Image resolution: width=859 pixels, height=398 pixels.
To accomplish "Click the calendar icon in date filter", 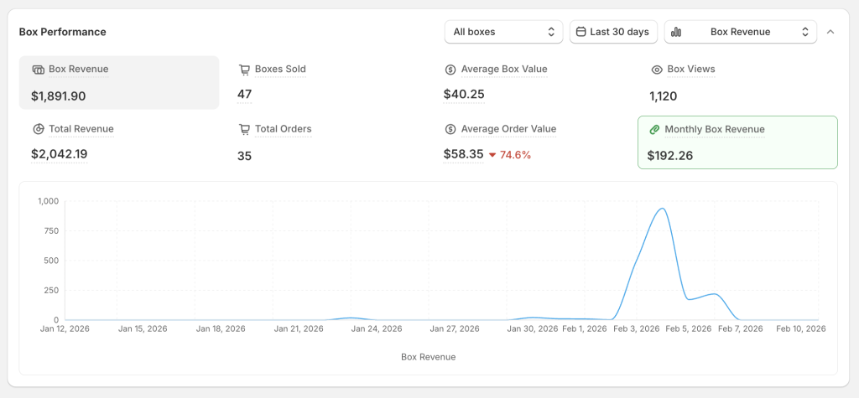I will [580, 32].
